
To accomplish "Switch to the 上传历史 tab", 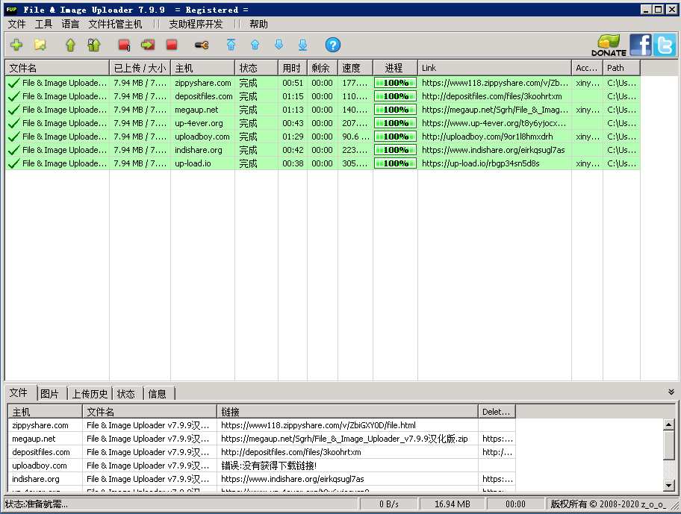I will click(90, 394).
